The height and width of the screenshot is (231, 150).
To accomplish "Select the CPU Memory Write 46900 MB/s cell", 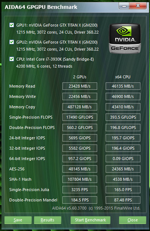I will click(123, 96).
